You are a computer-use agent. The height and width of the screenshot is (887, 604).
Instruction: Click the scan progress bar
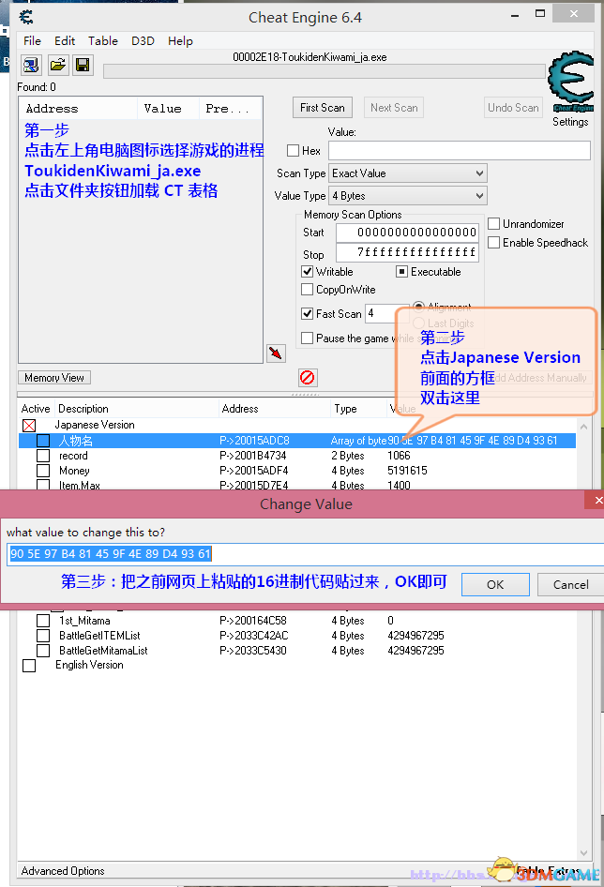tap(325, 71)
